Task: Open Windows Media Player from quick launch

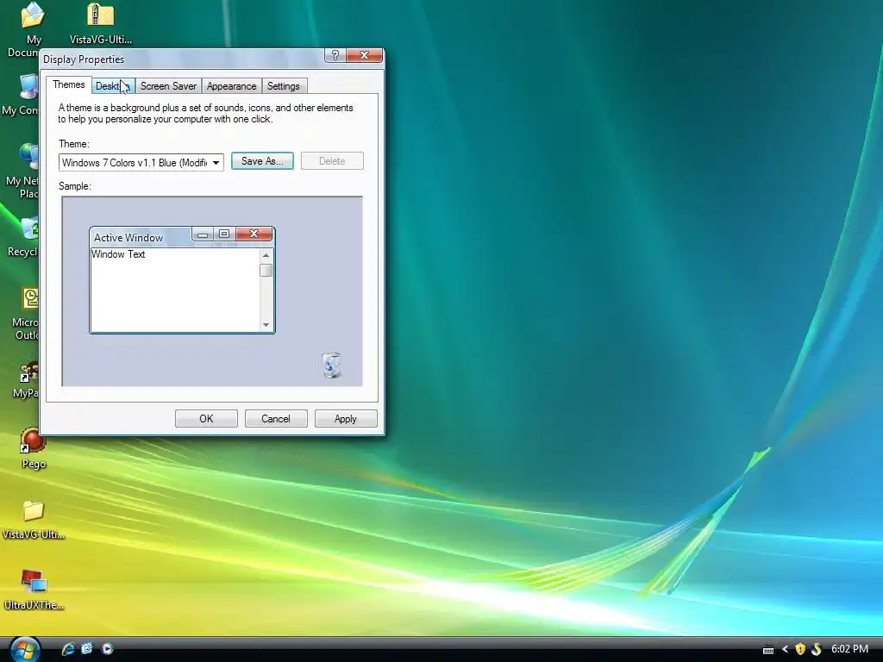Action: click(107, 649)
